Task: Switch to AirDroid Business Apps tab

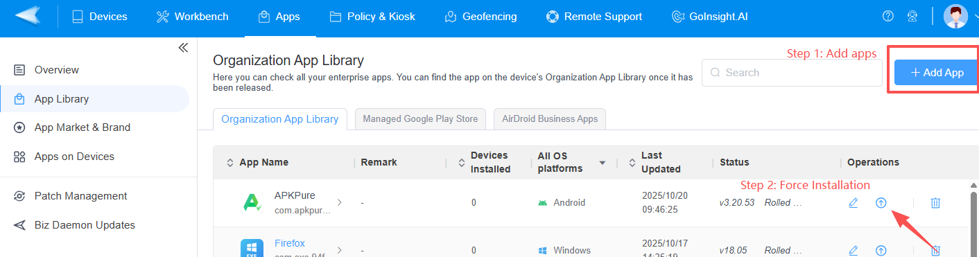Action: coord(550,119)
